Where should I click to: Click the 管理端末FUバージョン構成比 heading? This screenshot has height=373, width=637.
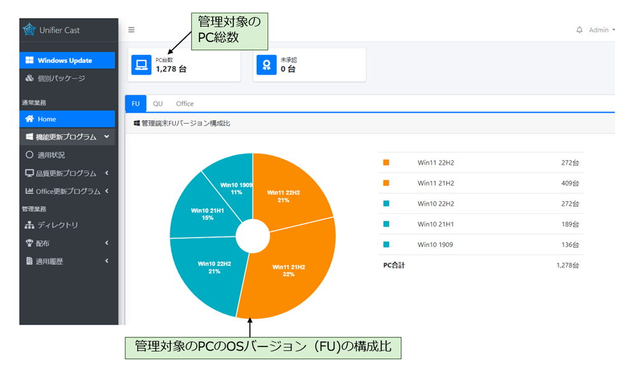(x=185, y=123)
